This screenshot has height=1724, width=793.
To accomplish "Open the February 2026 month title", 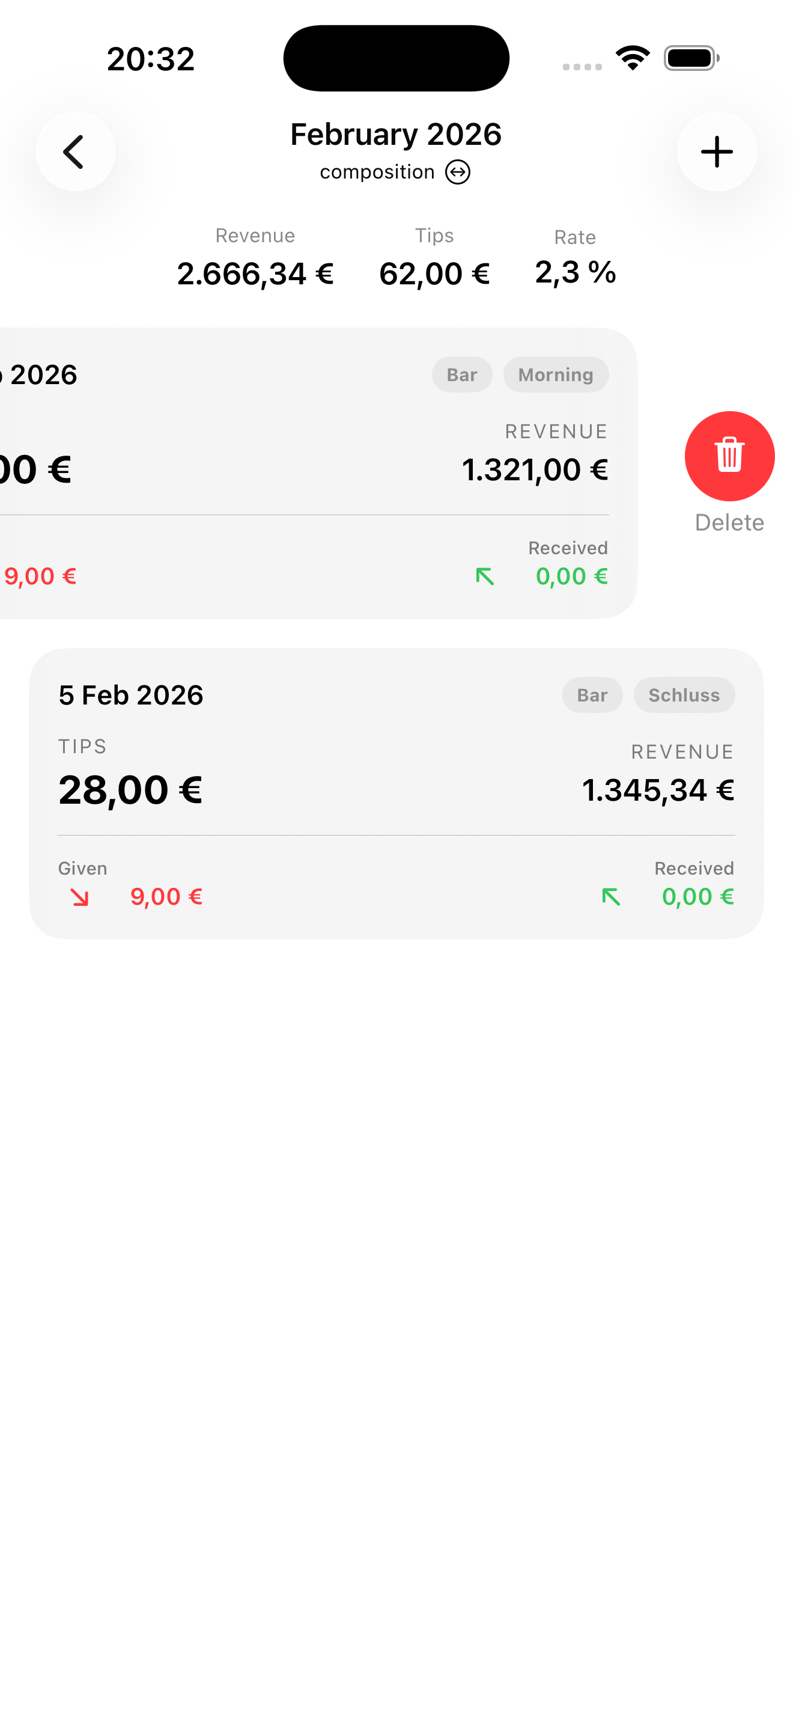I will [x=396, y=135].
